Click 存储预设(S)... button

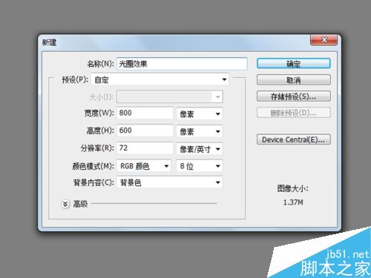294,96
